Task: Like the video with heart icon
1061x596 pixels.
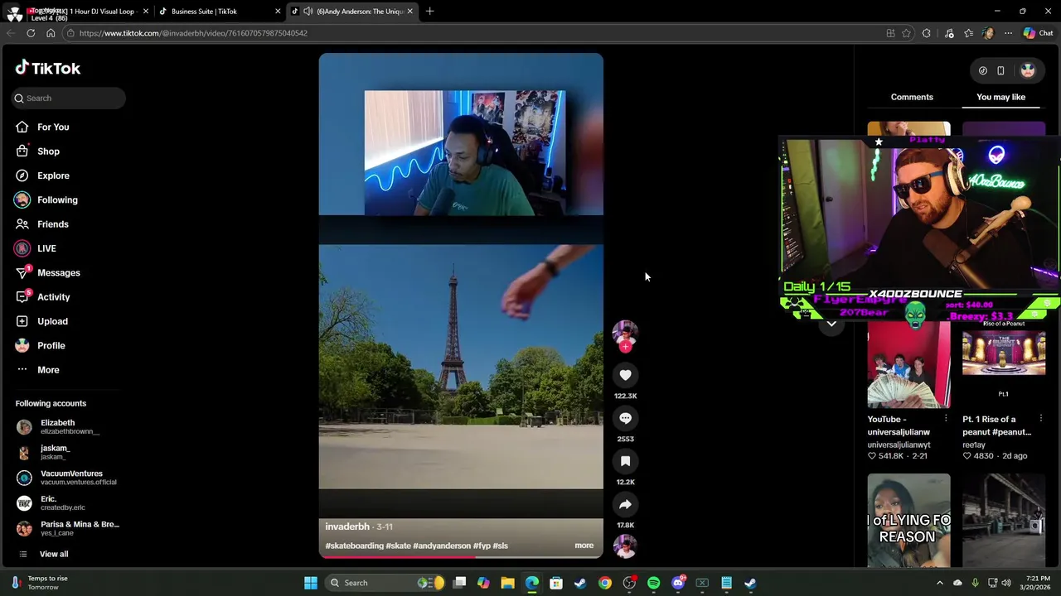Action: click(625, 375)
